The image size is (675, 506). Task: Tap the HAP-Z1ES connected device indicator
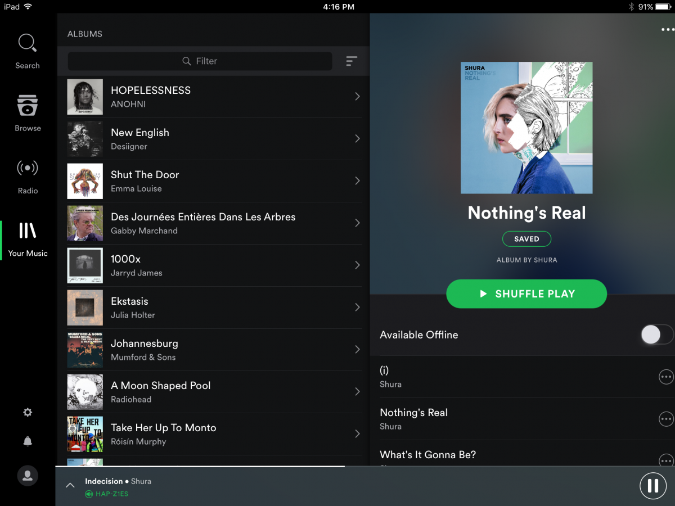click(x=107, y=494)
